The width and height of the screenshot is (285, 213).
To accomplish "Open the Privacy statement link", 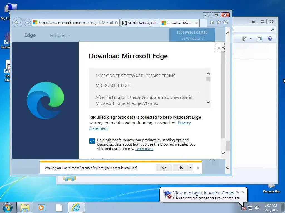I will pyautogui.click(x=140, y=126).
